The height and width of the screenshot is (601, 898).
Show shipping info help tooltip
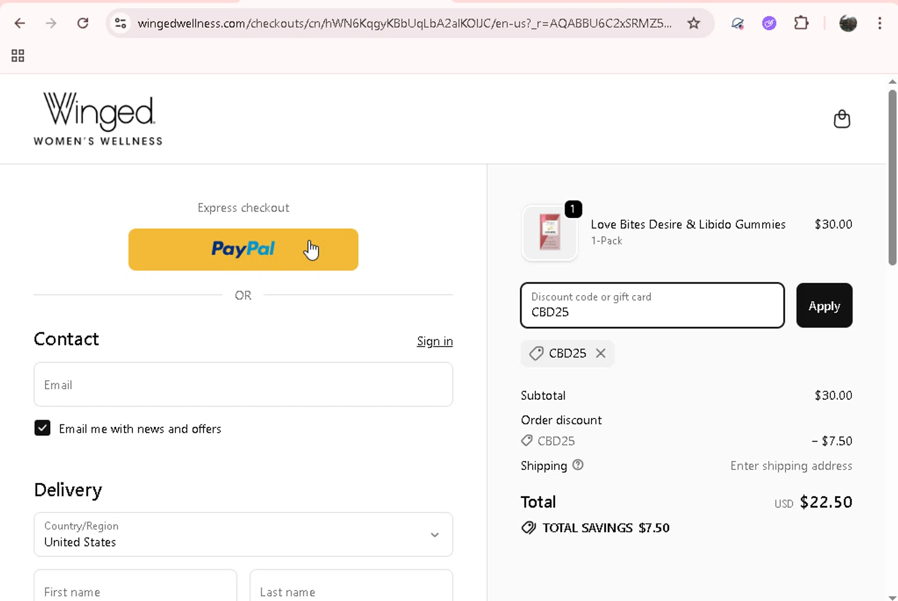click(x=578, y=465)
